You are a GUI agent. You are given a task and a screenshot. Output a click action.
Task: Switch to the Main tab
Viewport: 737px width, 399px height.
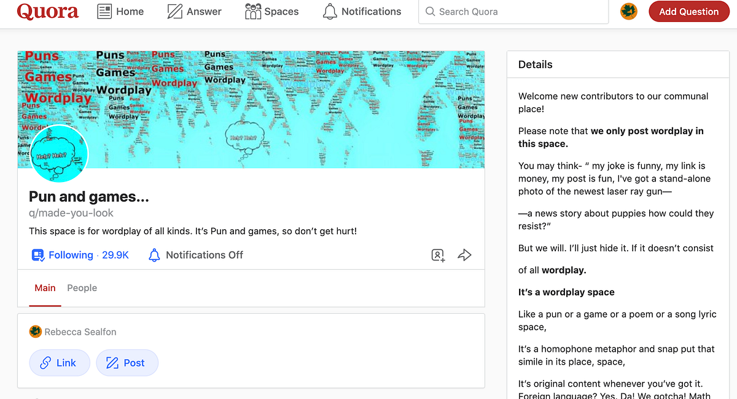(45, 288)
